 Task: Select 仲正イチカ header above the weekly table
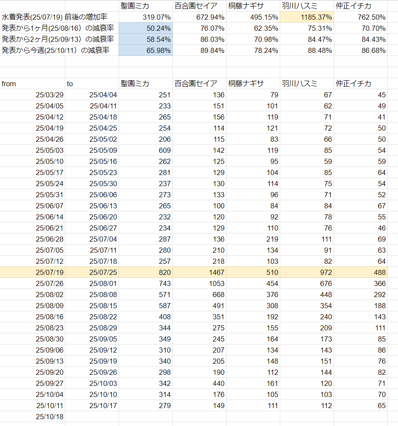tap(360, 84)
